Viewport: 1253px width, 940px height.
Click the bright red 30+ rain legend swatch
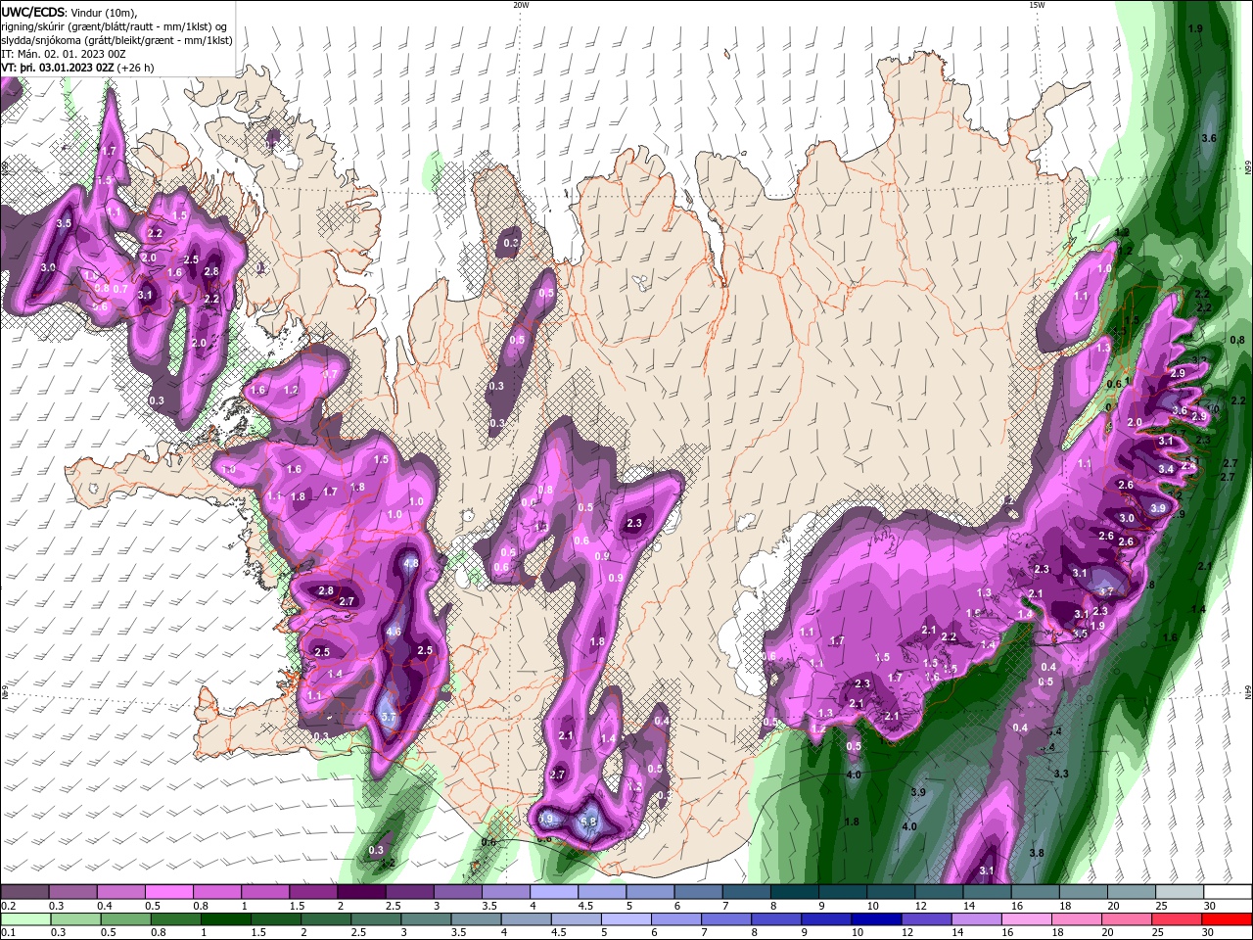point(1225,919)
